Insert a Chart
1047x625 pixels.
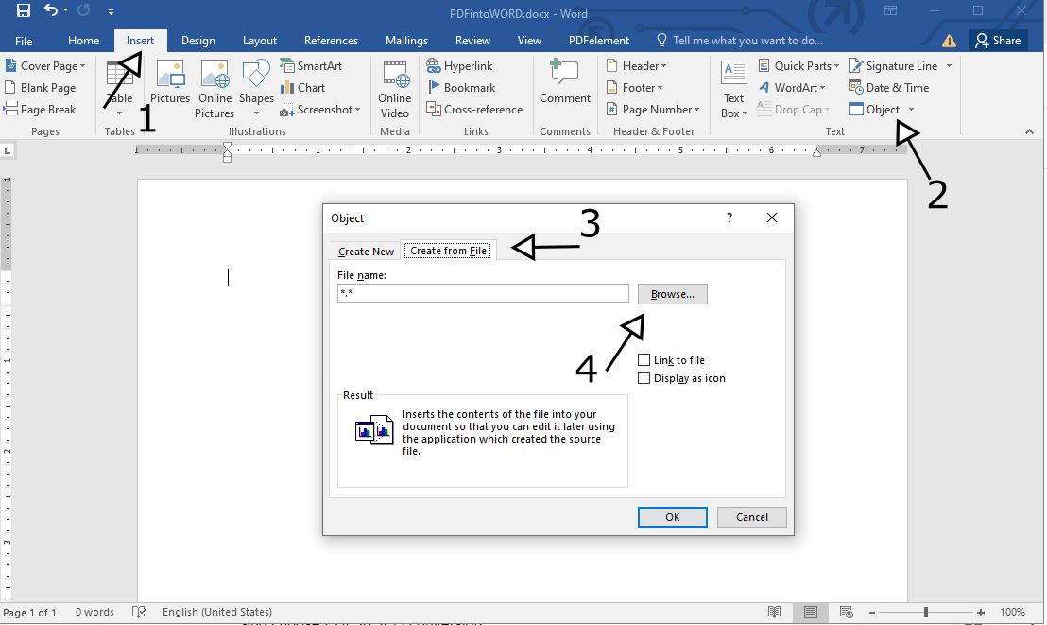click(x=304, y=87)
